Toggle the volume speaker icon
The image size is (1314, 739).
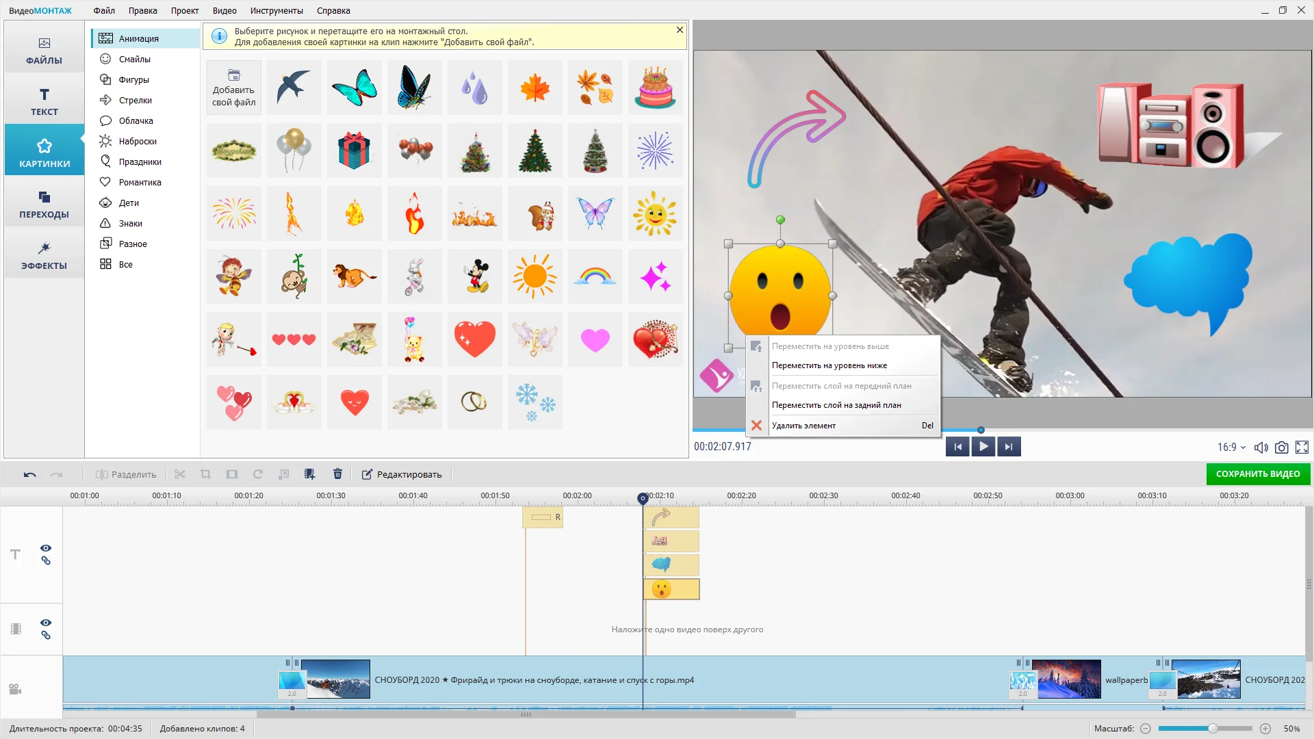(x=1261, y=447)
